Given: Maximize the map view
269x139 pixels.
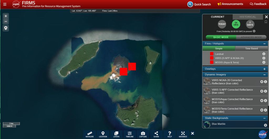Looking at the screenshot, I should click(183, 134).
